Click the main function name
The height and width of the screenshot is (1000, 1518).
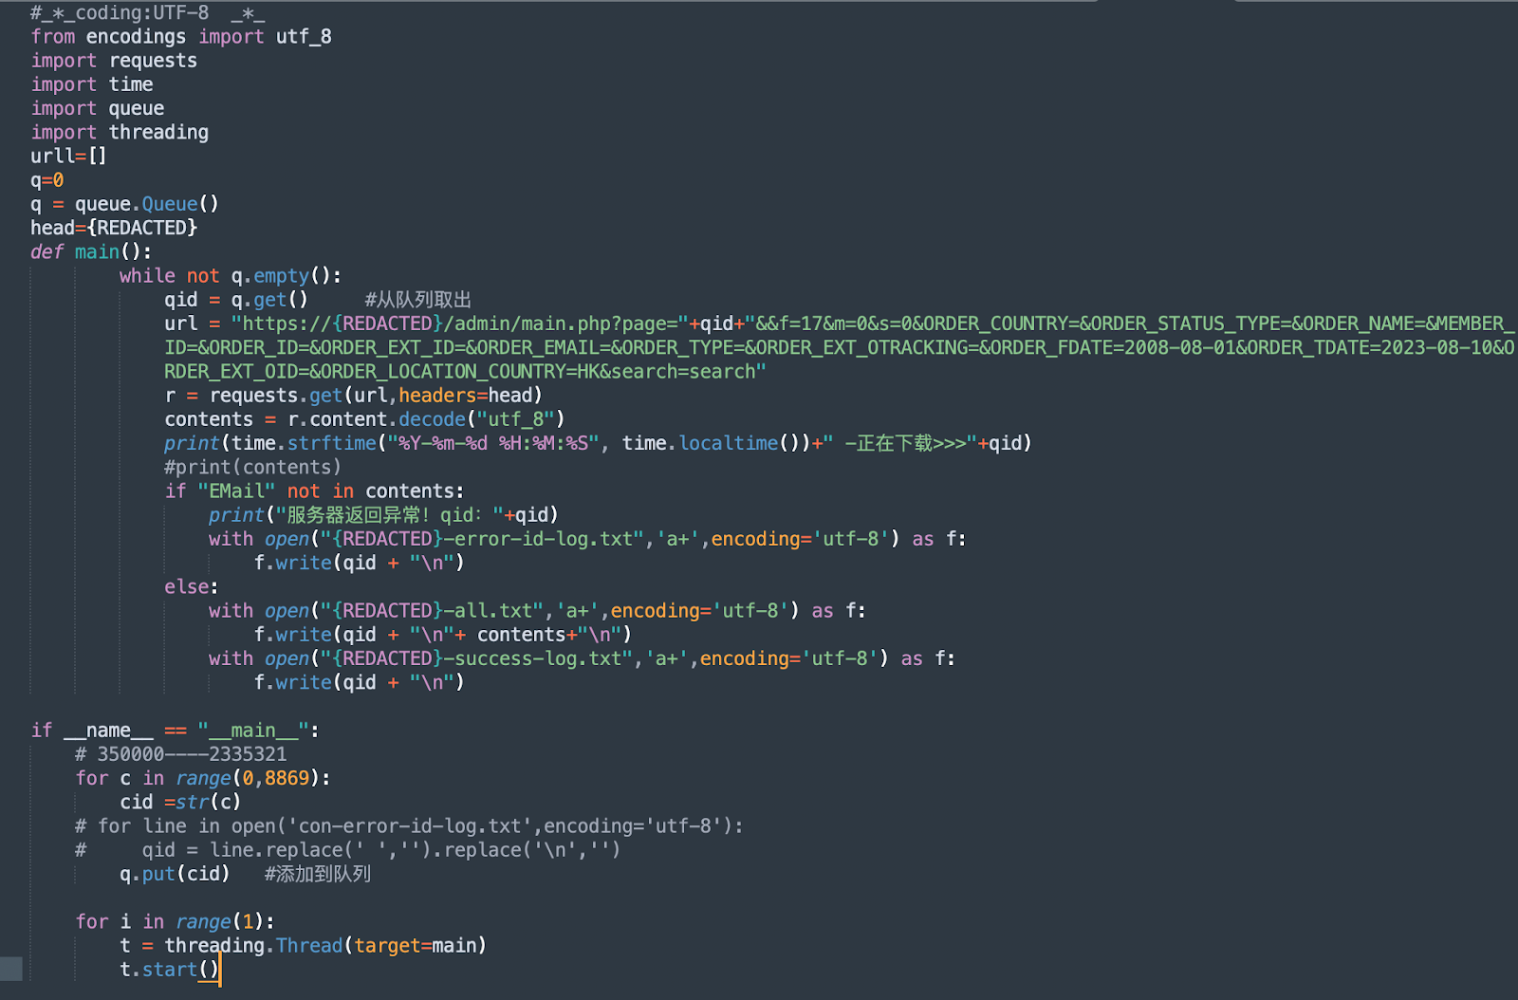click(x=96, y=251)
